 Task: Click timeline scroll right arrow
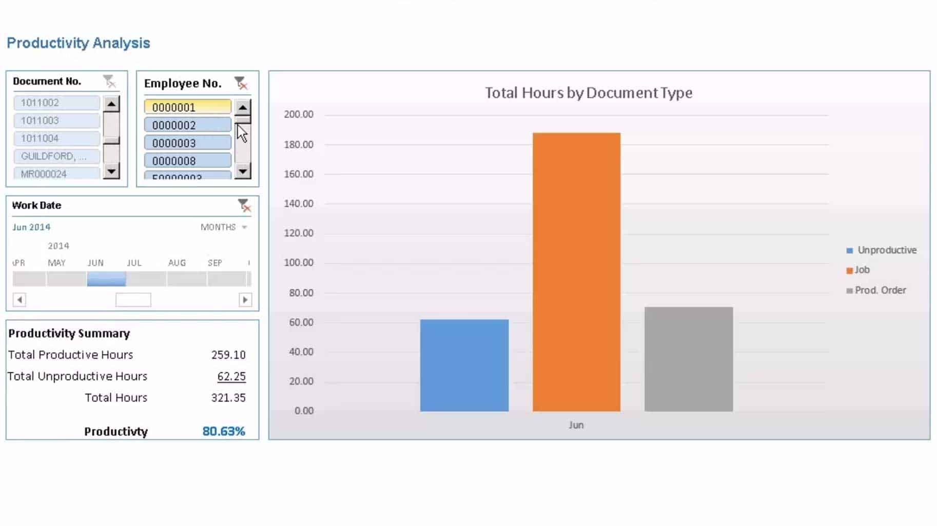[245, 299]
